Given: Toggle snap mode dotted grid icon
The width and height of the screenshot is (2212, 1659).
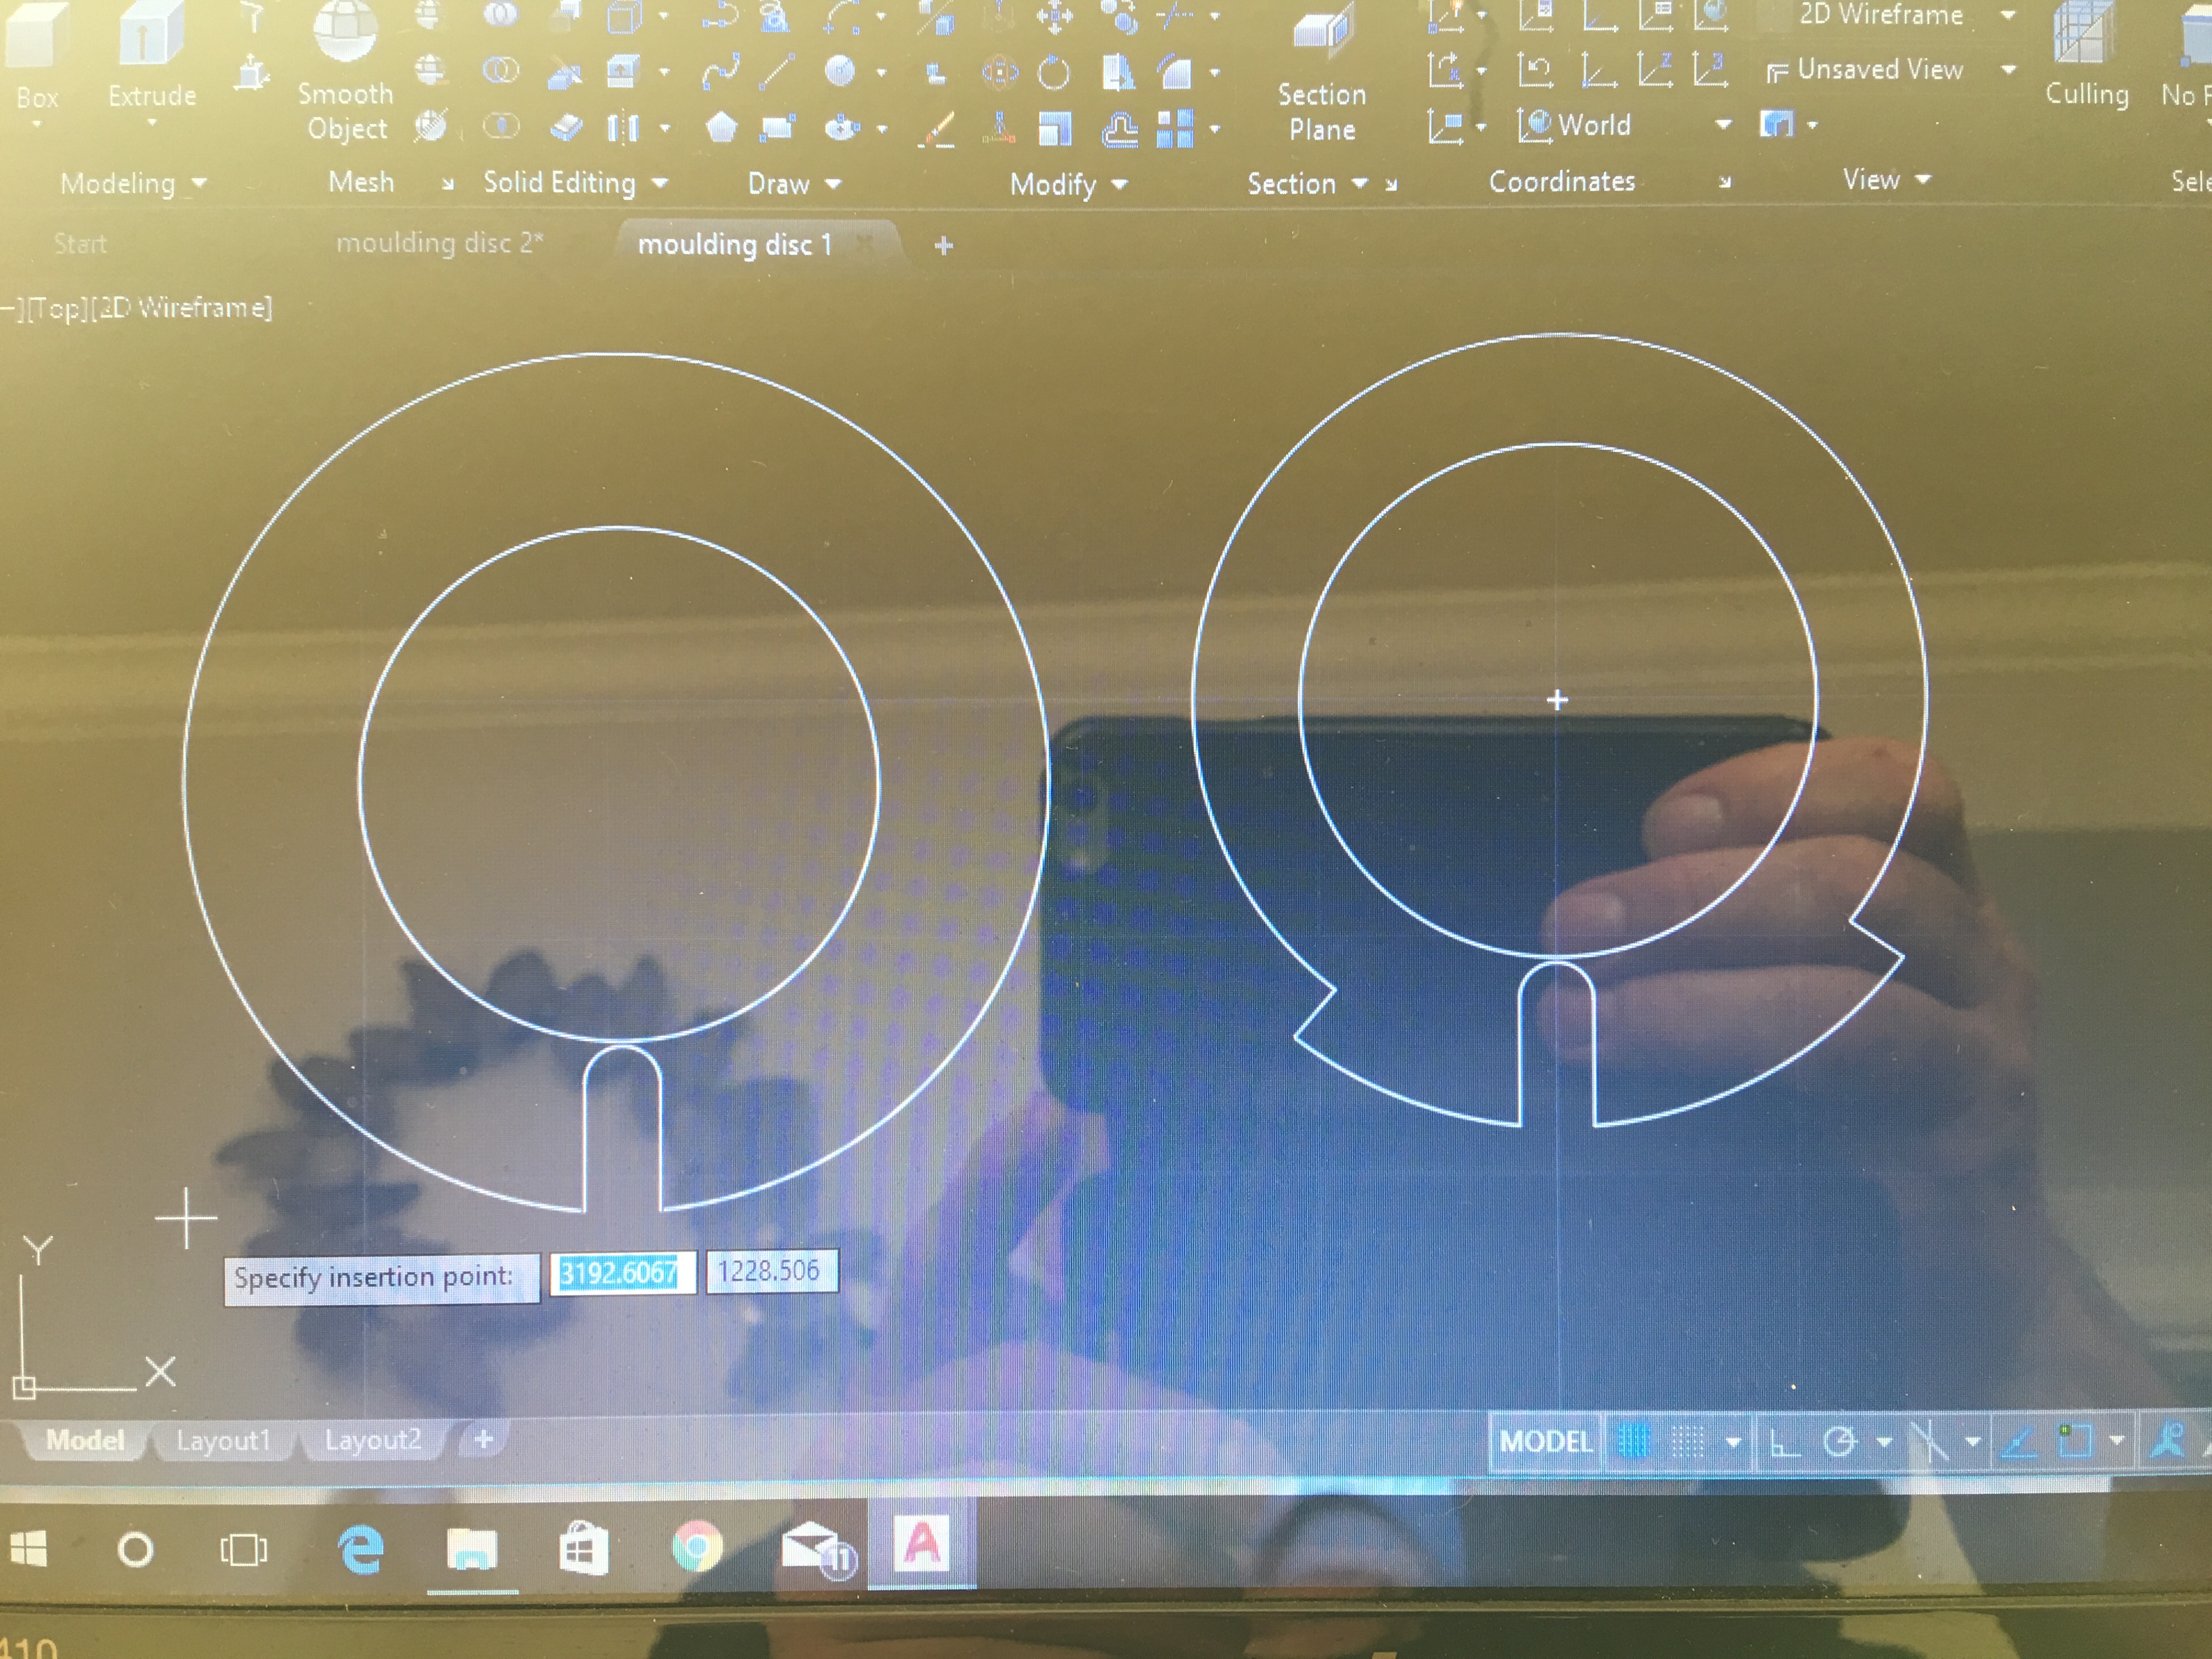Looking at the screenshot, I should click(1688, 1441).
